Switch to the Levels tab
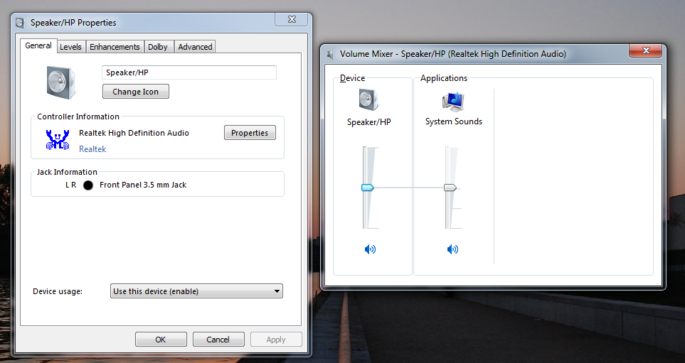 [70, 47]
